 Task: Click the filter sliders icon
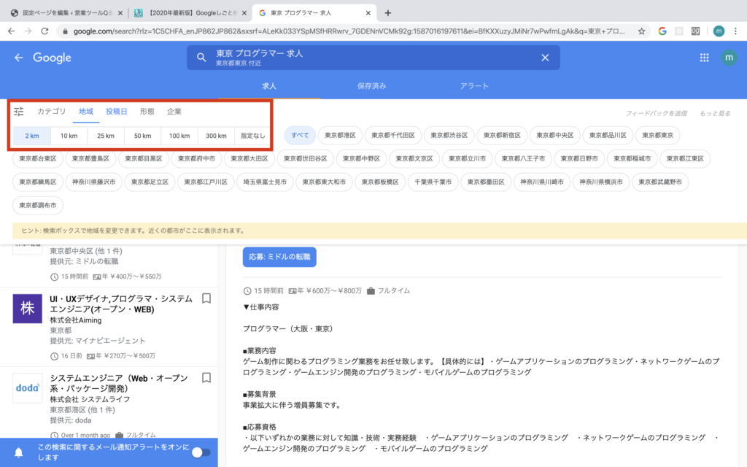20,111
